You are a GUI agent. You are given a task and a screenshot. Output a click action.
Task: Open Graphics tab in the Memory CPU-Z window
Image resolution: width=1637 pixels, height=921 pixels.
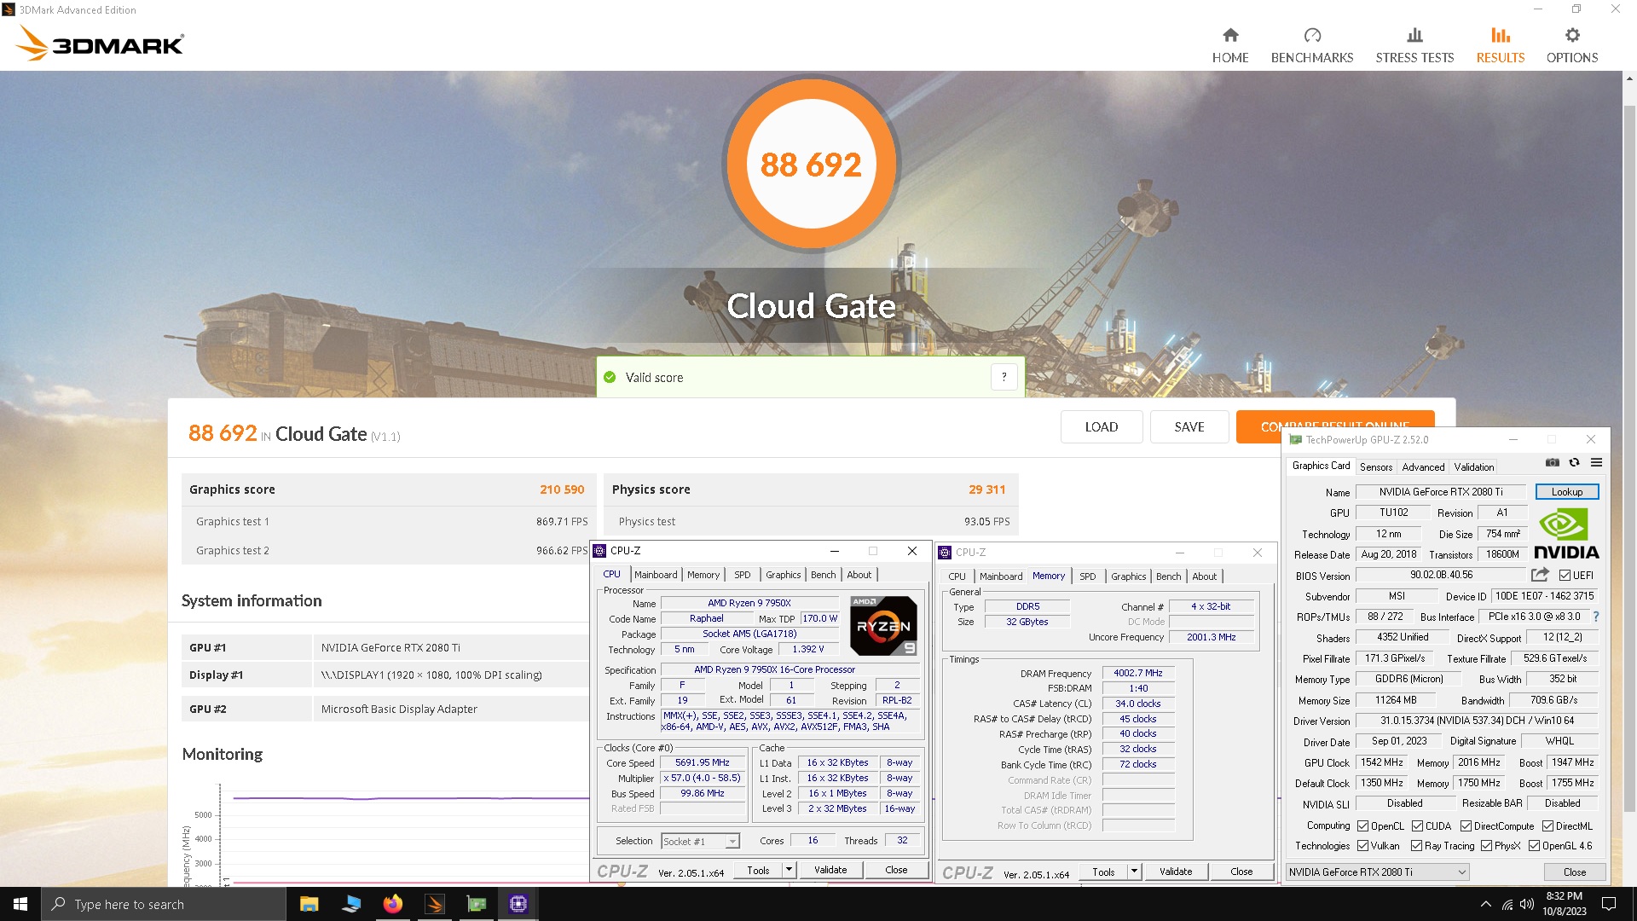pyautogui.click(x=1128, y=576)
